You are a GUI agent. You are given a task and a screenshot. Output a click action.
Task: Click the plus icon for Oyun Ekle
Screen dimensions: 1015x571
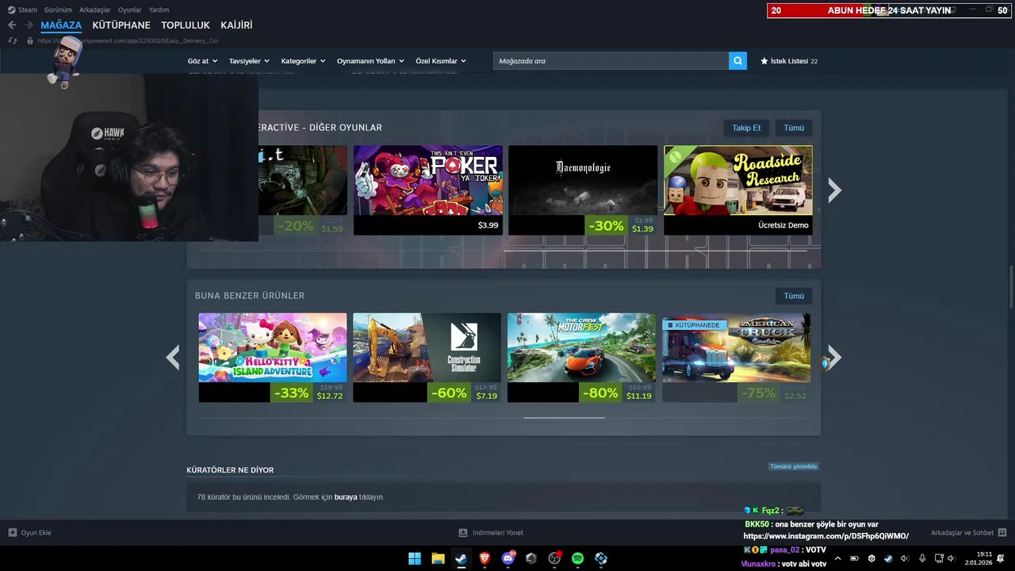[x=13, y=533]
